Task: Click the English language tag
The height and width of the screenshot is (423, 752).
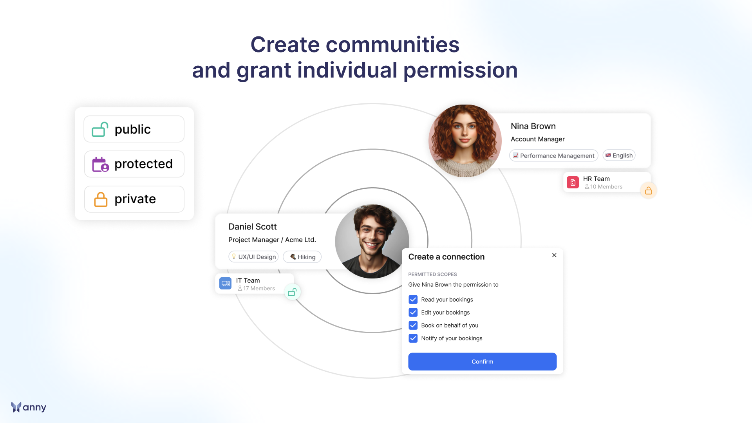Action: [619, 155]
